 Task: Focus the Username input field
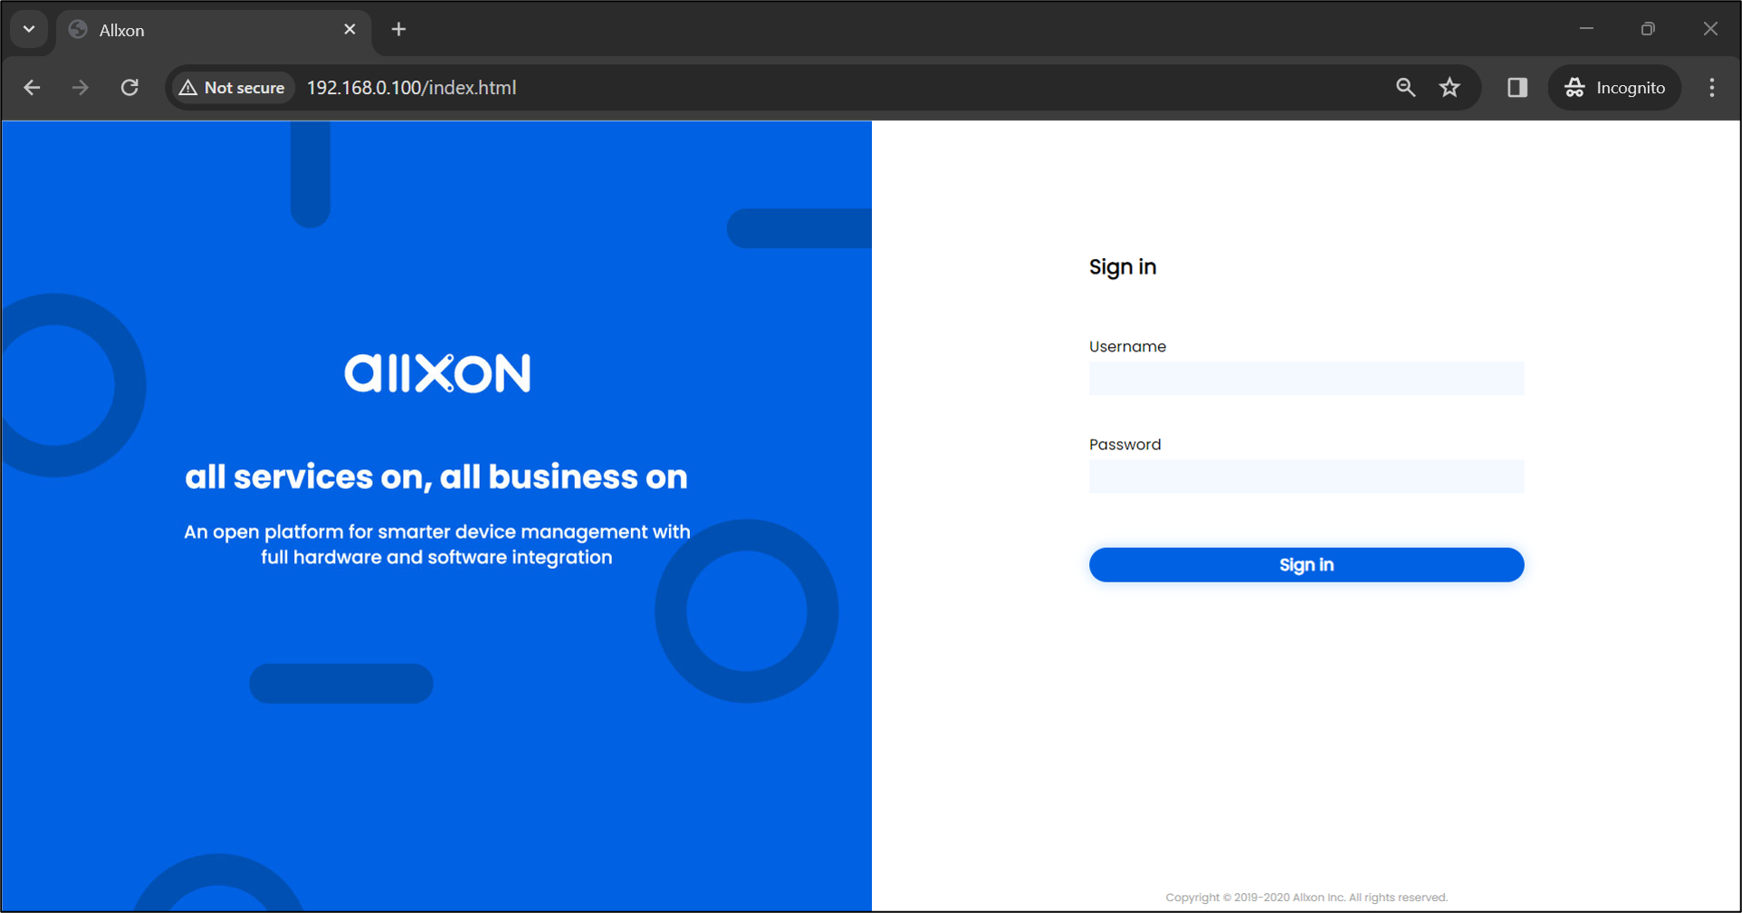tap(1306, 379)
